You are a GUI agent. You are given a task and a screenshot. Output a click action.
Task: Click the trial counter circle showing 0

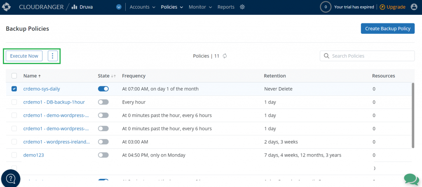click(326, 7)
